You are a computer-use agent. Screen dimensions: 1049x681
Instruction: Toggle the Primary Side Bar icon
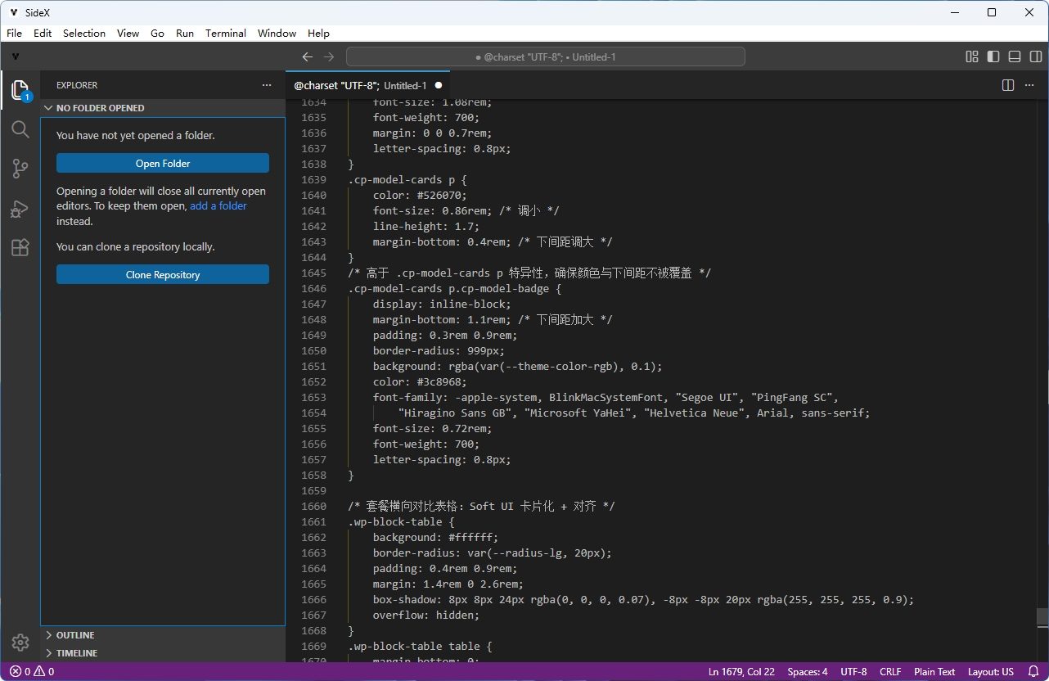tap(993, 56)
